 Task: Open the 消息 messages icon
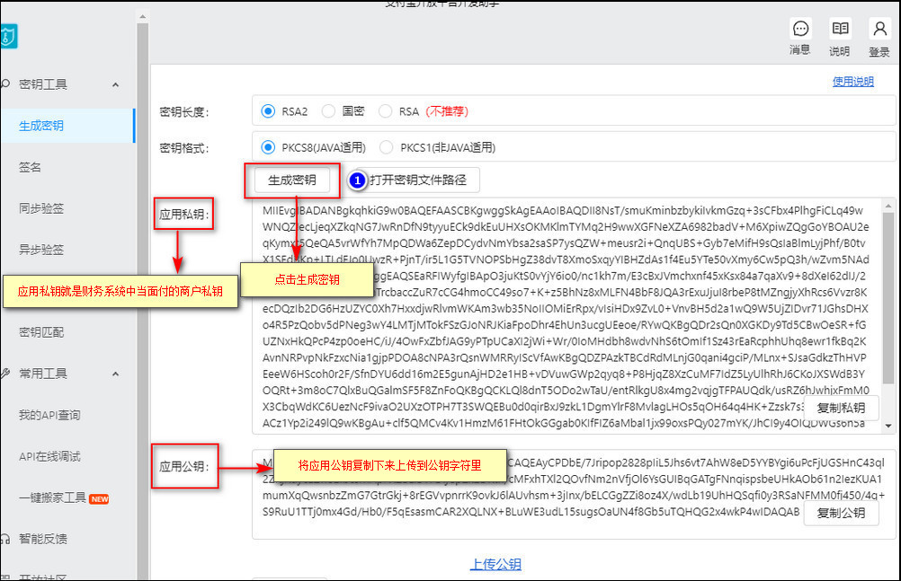pyautogui.click(x=799, y=30)
